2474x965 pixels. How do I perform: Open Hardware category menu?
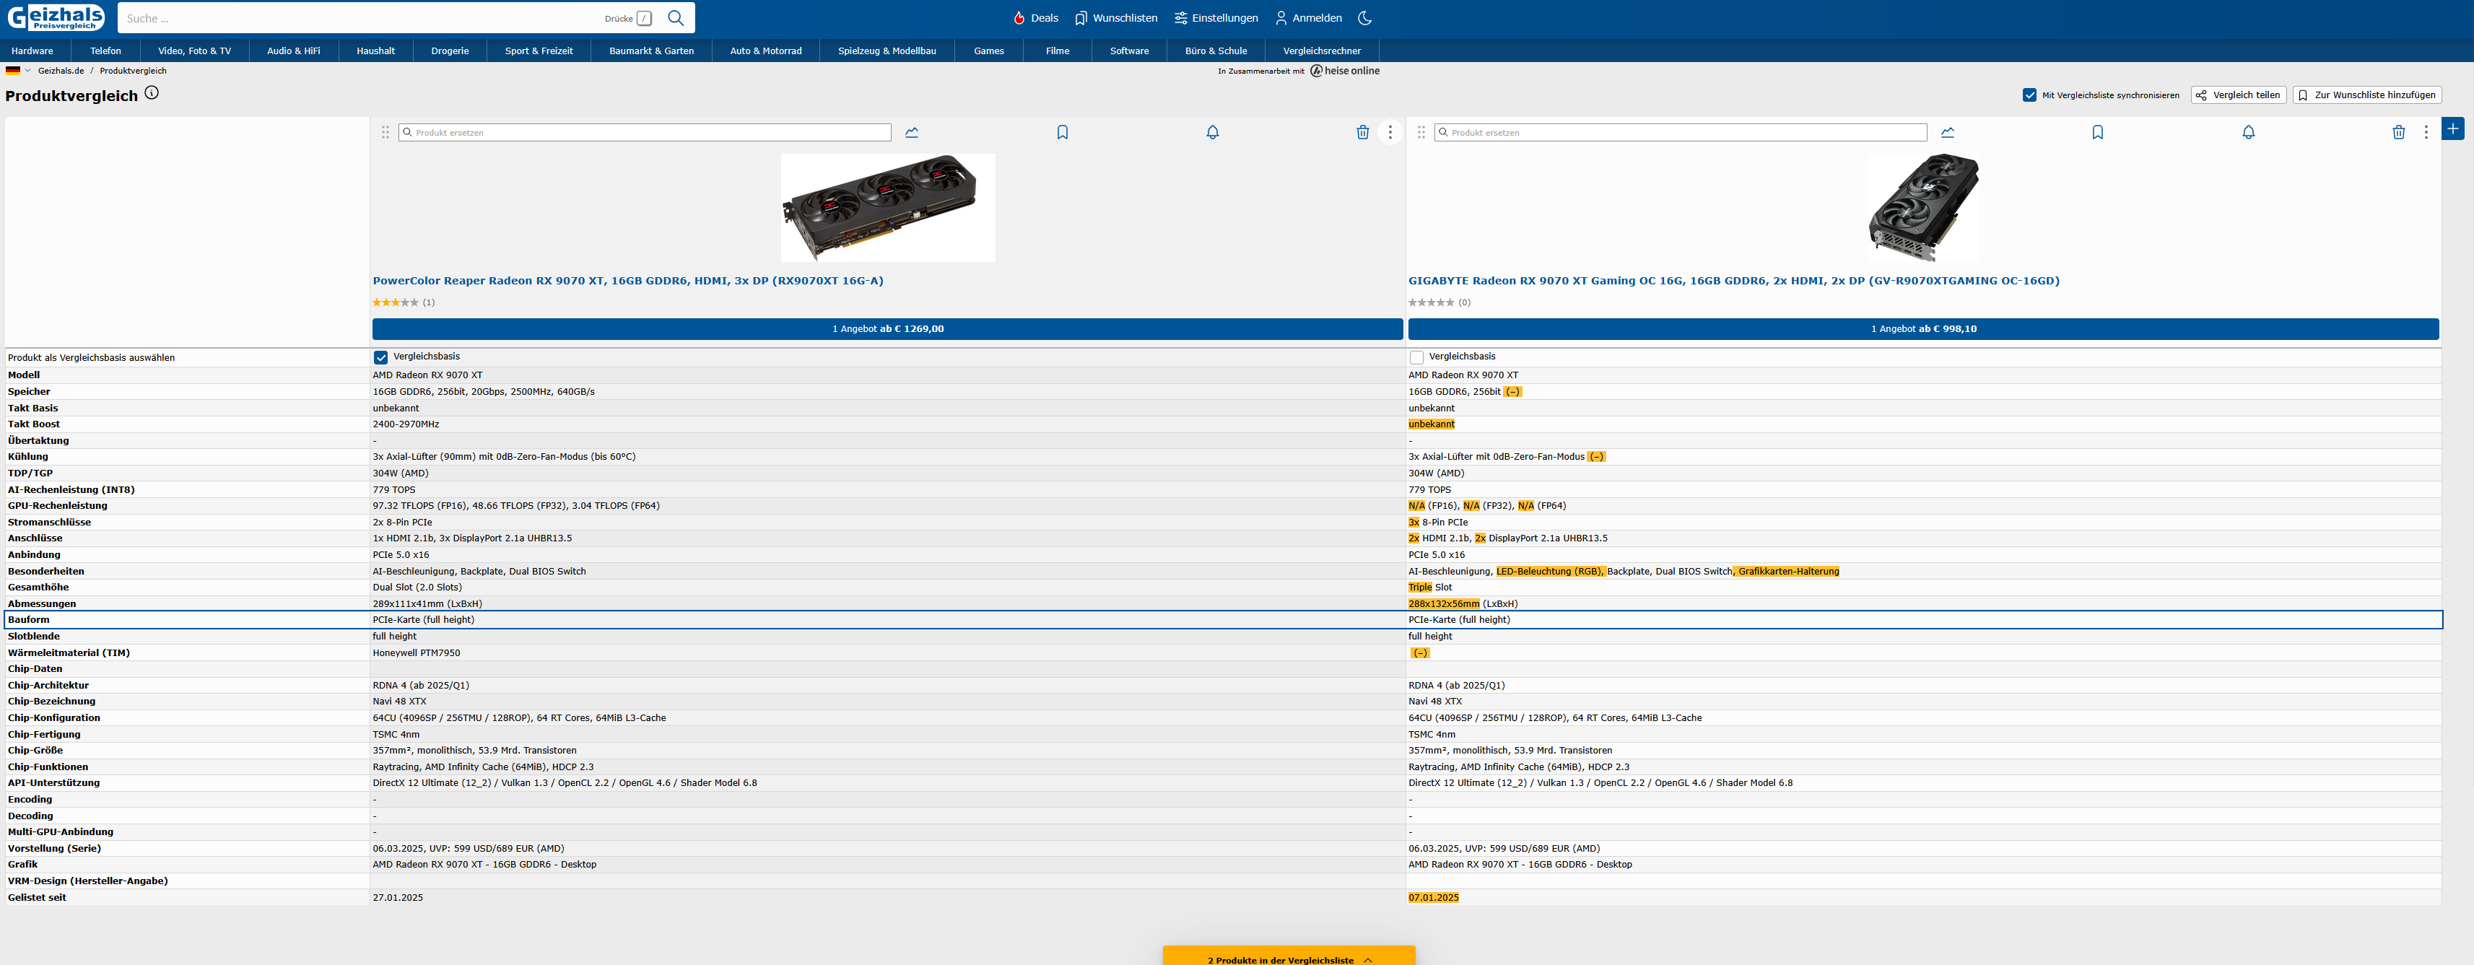tap(32, 51)
